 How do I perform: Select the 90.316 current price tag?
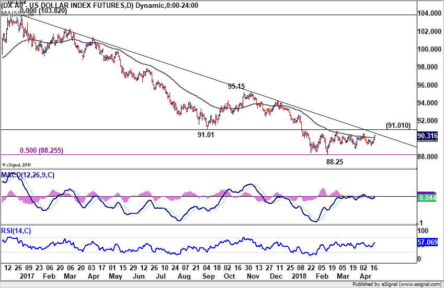[x=427, y=136]
